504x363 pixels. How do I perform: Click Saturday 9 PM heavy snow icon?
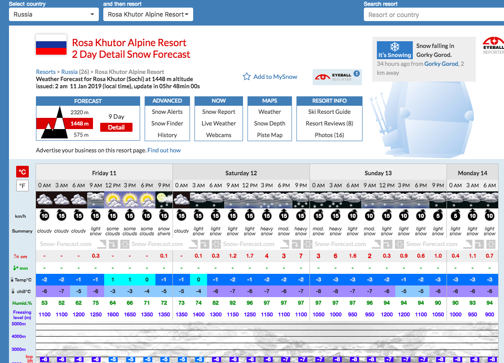[301, 199]
